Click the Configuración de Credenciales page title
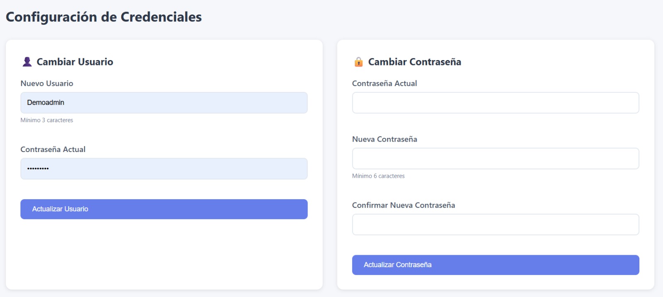Viewport: 663px width, 297px height. [103, 17]
